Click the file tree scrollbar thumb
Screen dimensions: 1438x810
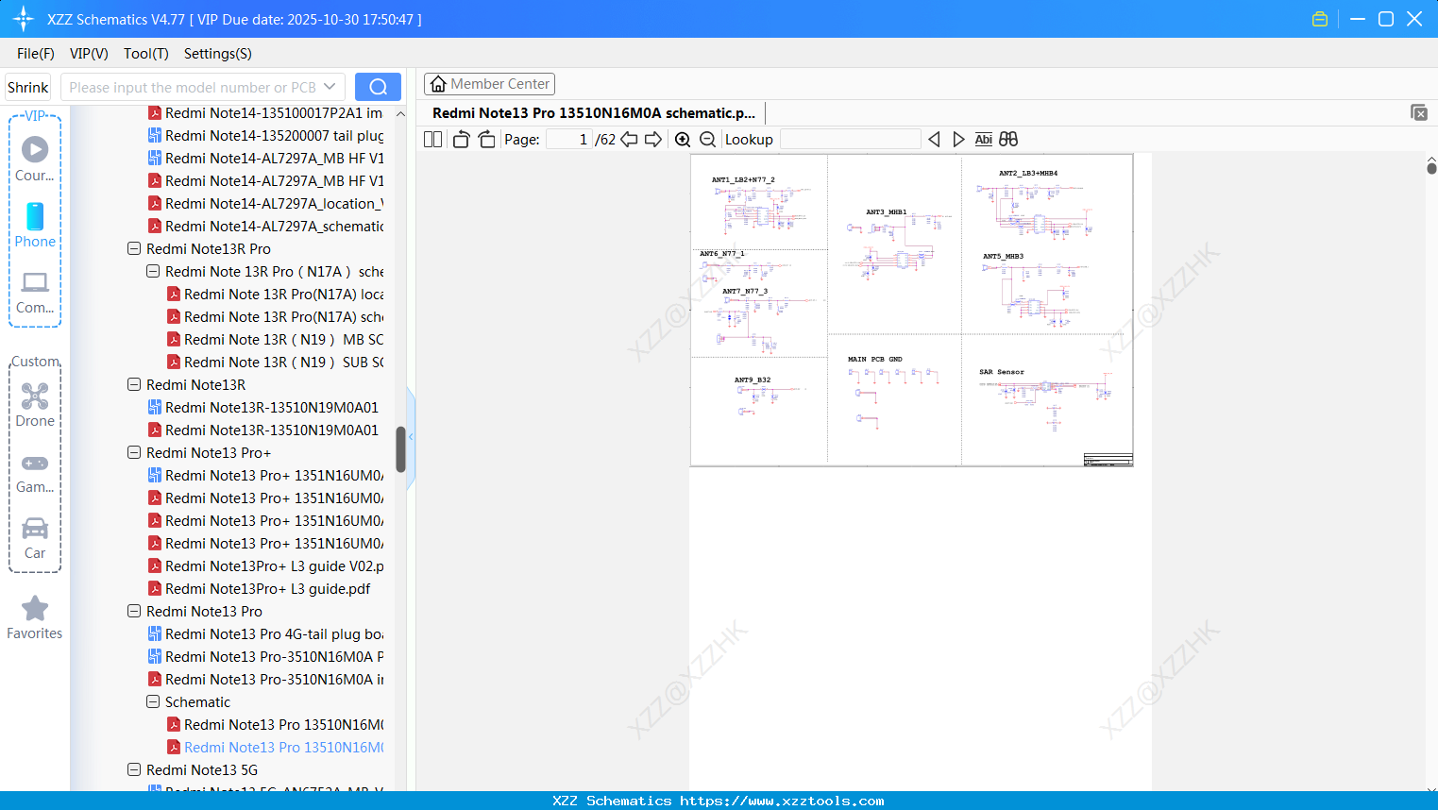pos(400,449)
